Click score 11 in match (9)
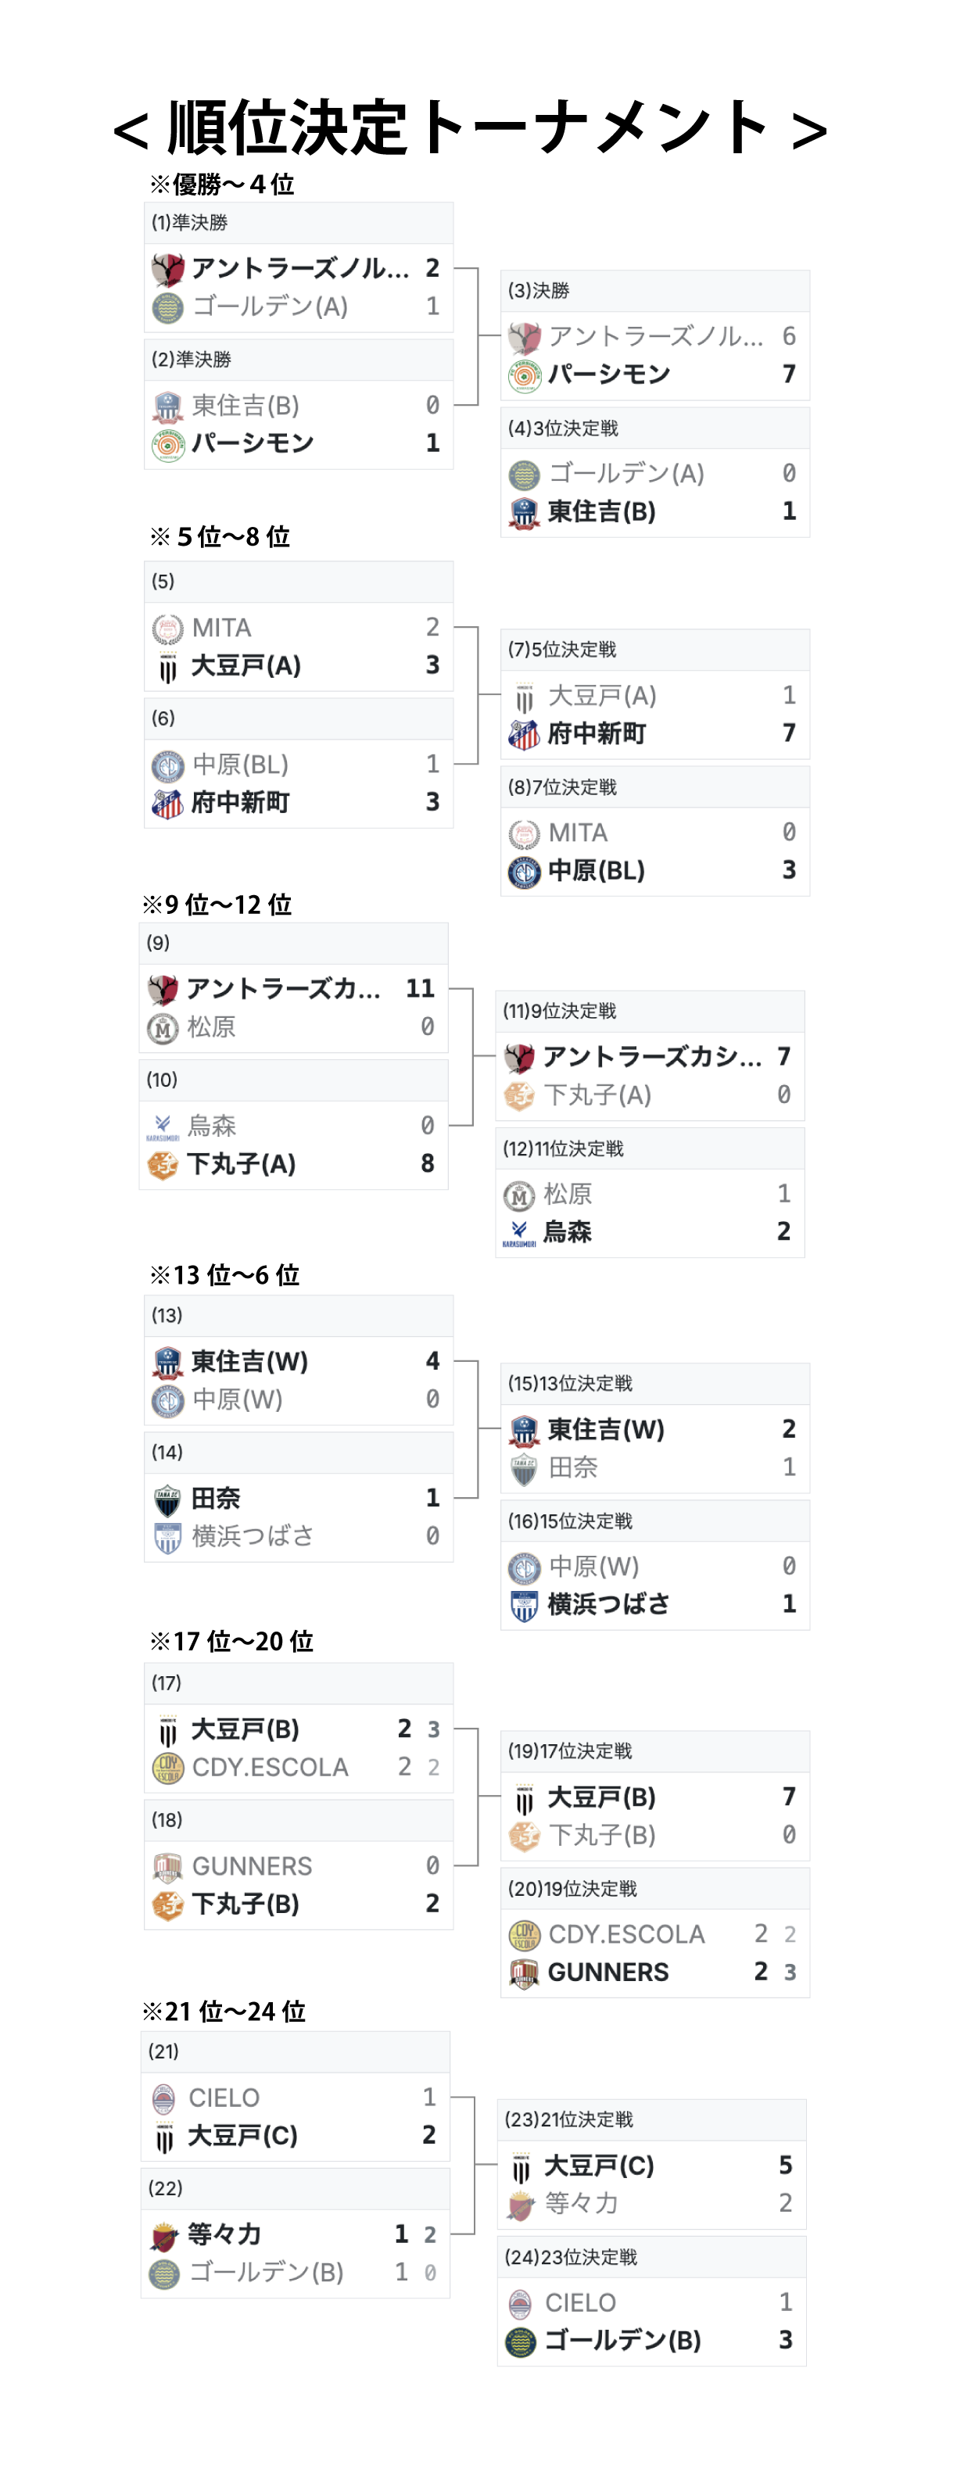Image resolution: width=957 pixels, height=2465 pixels. coord(420,988)
